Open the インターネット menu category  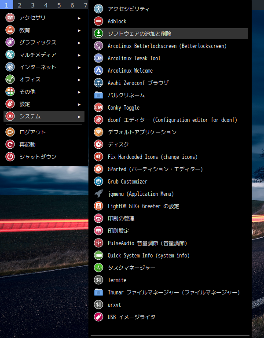click(44, 67)
